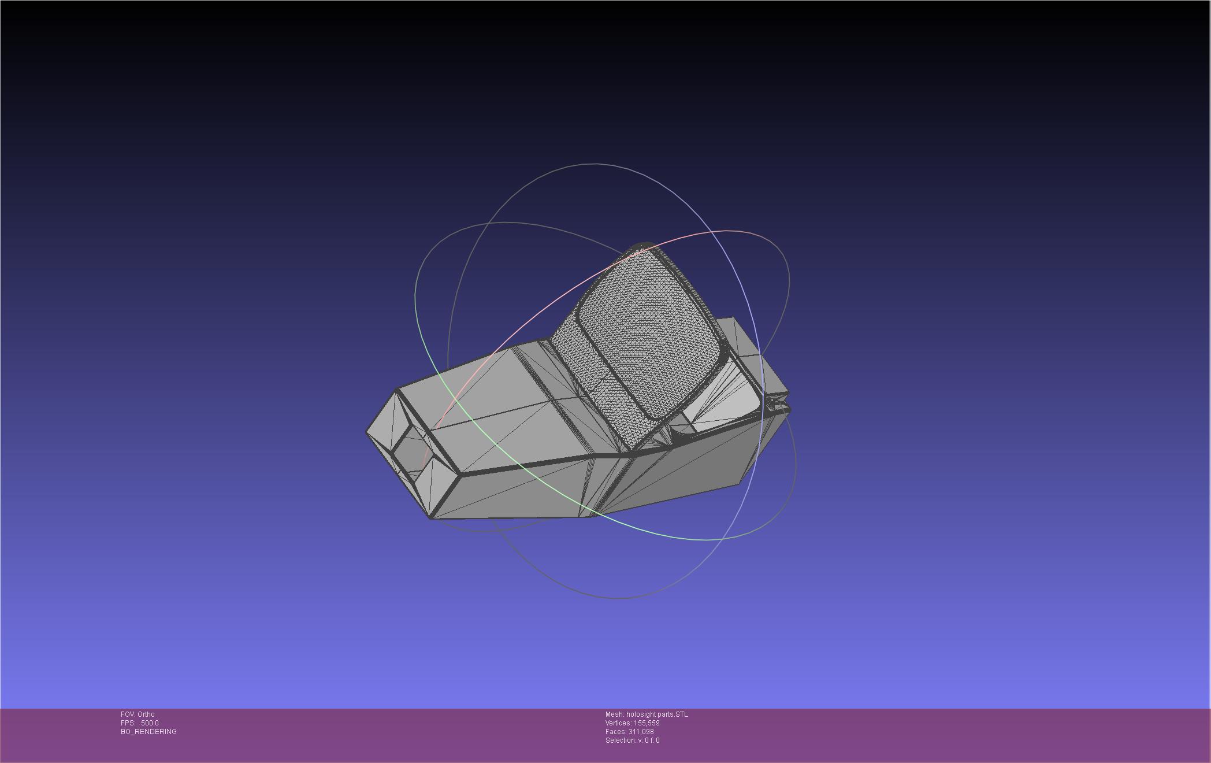Click the BO_RENDERING label
Screen dimensions: 1211x763
(x=148, y=732)
